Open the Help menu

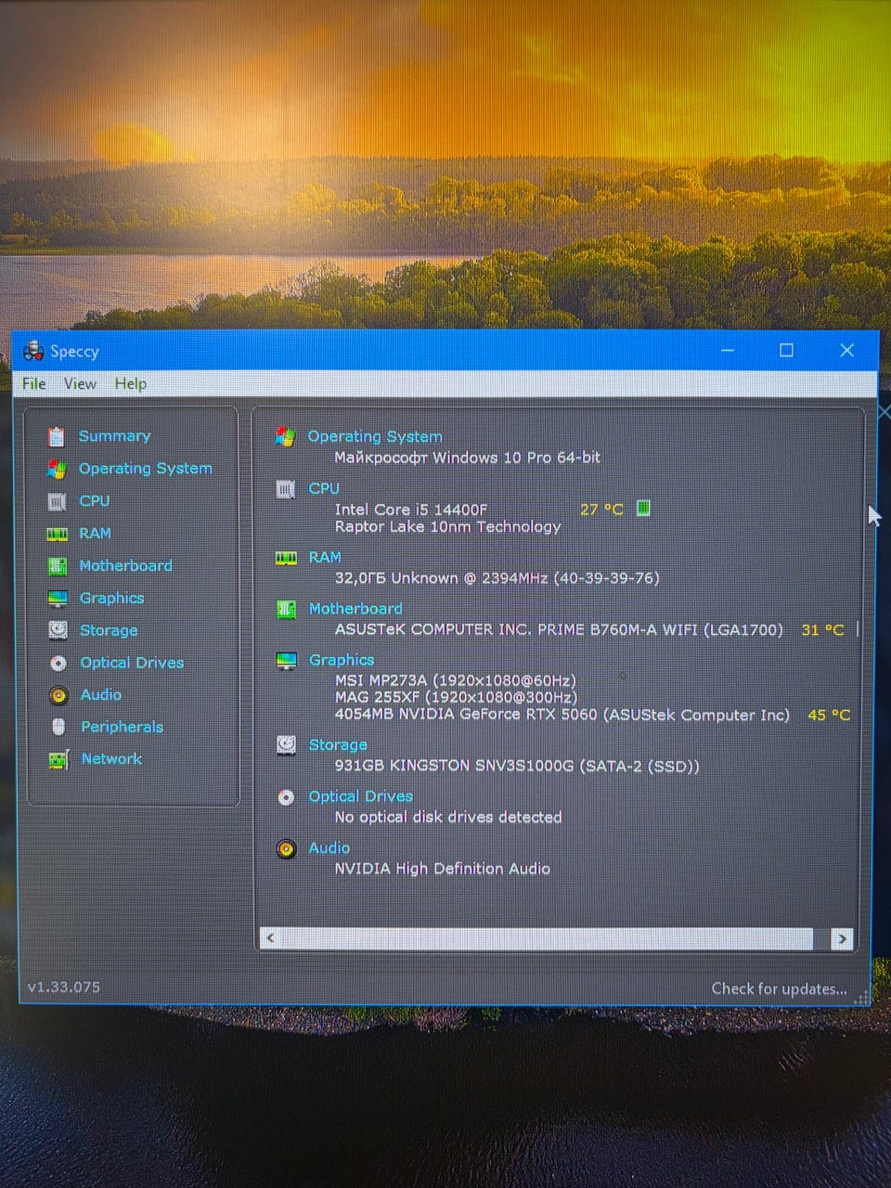(x=131, y=383)
